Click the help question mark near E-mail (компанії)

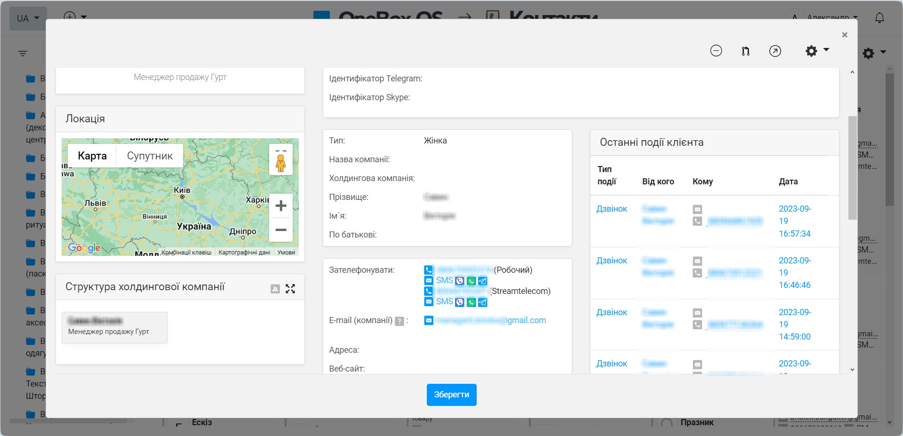(x=399, y=321)
